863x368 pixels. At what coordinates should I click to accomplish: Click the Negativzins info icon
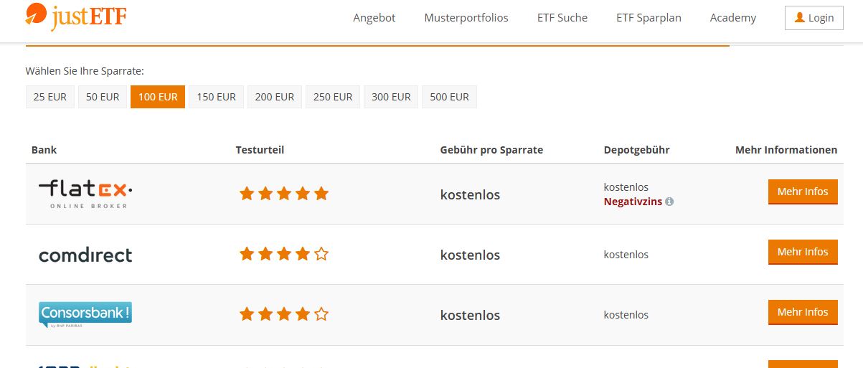click(669, 202)
